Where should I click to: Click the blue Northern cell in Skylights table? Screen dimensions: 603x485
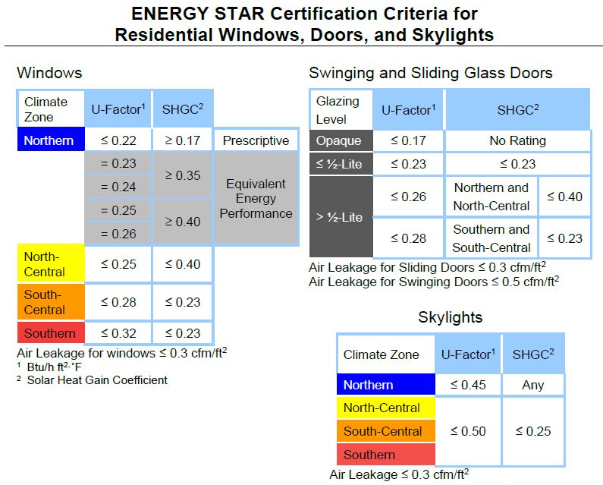pyautogui.click(x=386, y=385)
